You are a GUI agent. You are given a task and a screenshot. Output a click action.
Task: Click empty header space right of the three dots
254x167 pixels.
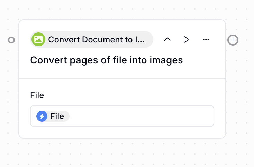pos(218,39)
